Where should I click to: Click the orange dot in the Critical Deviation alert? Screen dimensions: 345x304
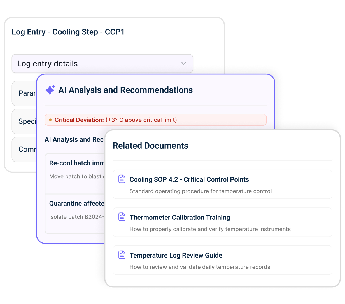51,120
